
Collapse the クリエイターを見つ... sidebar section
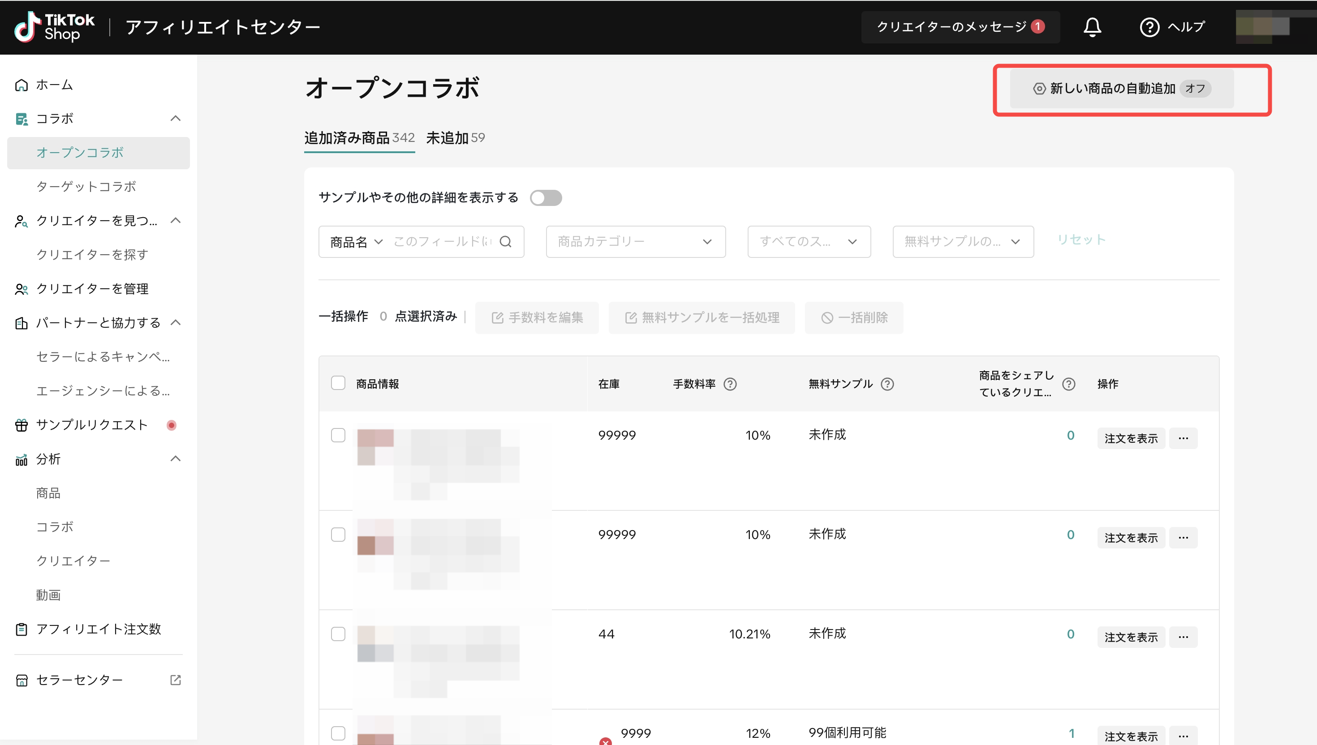176,221
